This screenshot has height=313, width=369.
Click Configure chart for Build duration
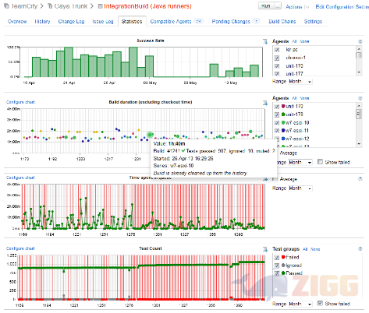(20, 102)
